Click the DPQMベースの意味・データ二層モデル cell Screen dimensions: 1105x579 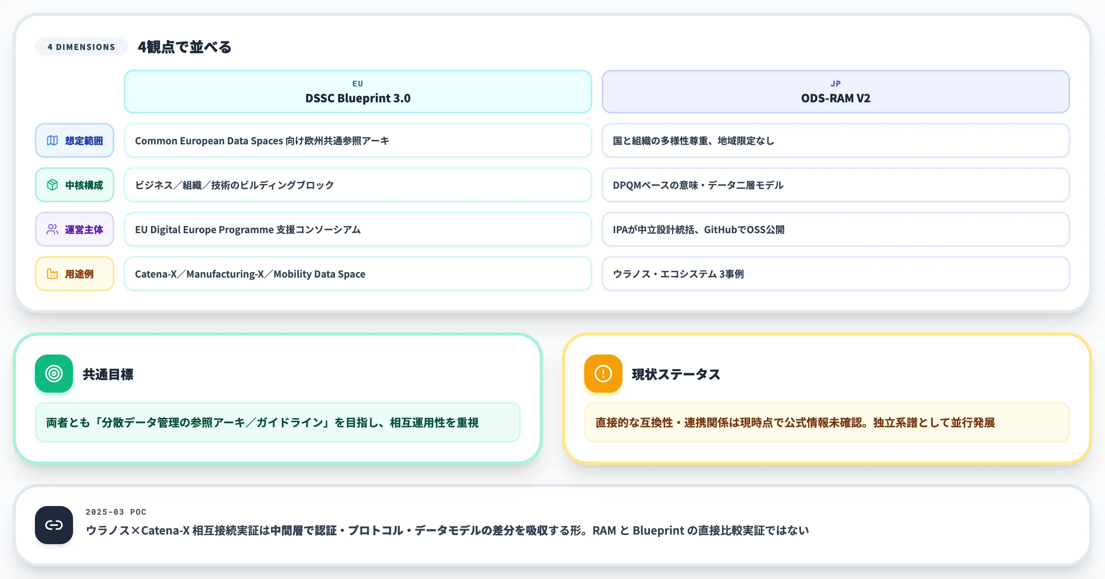(835, 185)
